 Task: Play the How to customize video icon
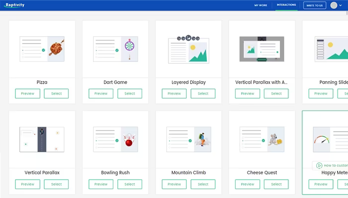pos(319,165)
